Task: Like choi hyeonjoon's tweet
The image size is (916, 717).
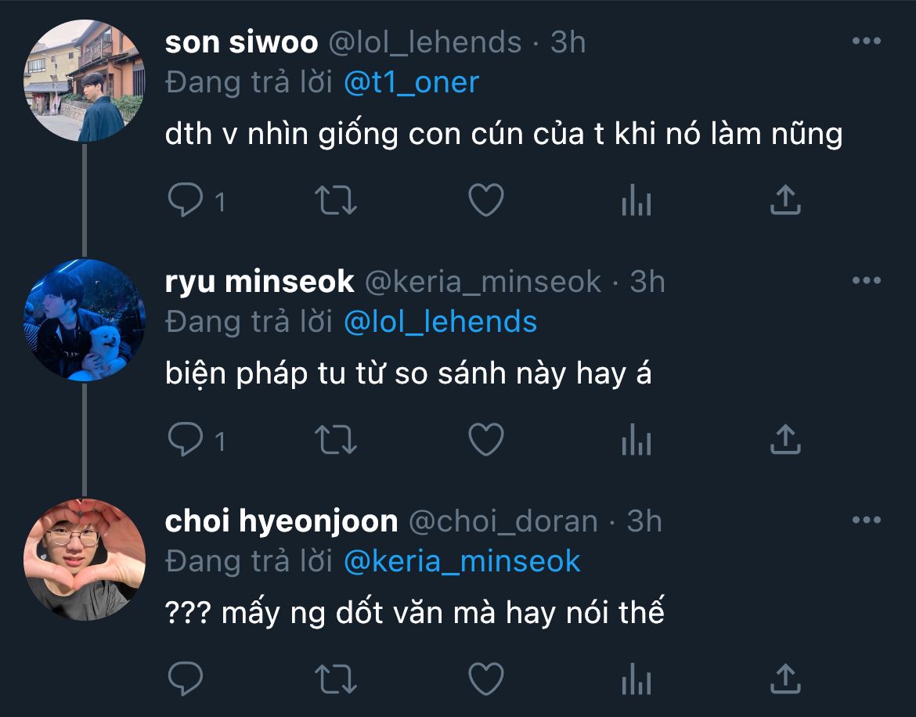Action: coord(485,679)
